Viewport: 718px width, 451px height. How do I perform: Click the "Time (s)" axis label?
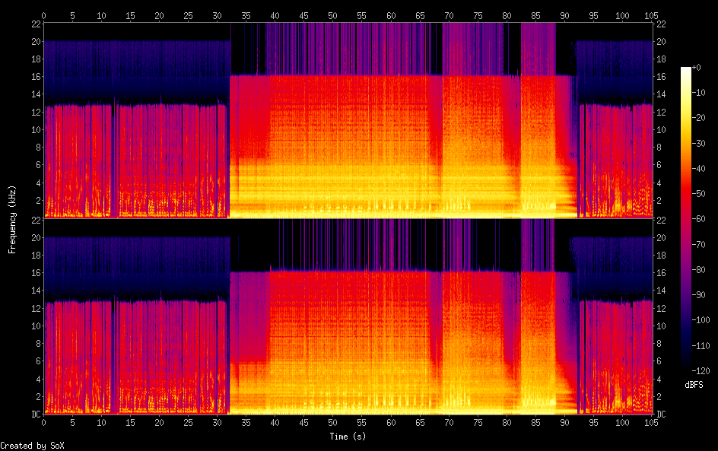tap(349, 437)
